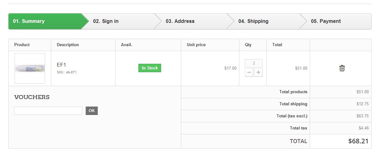Click the grand total amount $68.21
Screen dimensions: 388x157
(358, 141)
